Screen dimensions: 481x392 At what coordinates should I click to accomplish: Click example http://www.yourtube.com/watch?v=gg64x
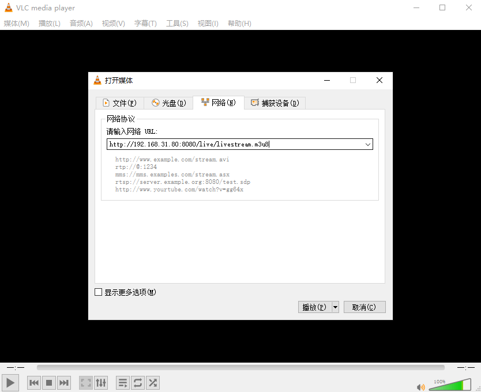tap(179, 190)
